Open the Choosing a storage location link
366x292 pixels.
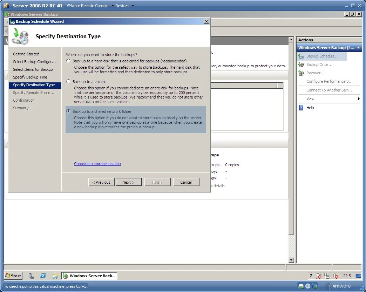pyautogui.click(x=97, y=164)
